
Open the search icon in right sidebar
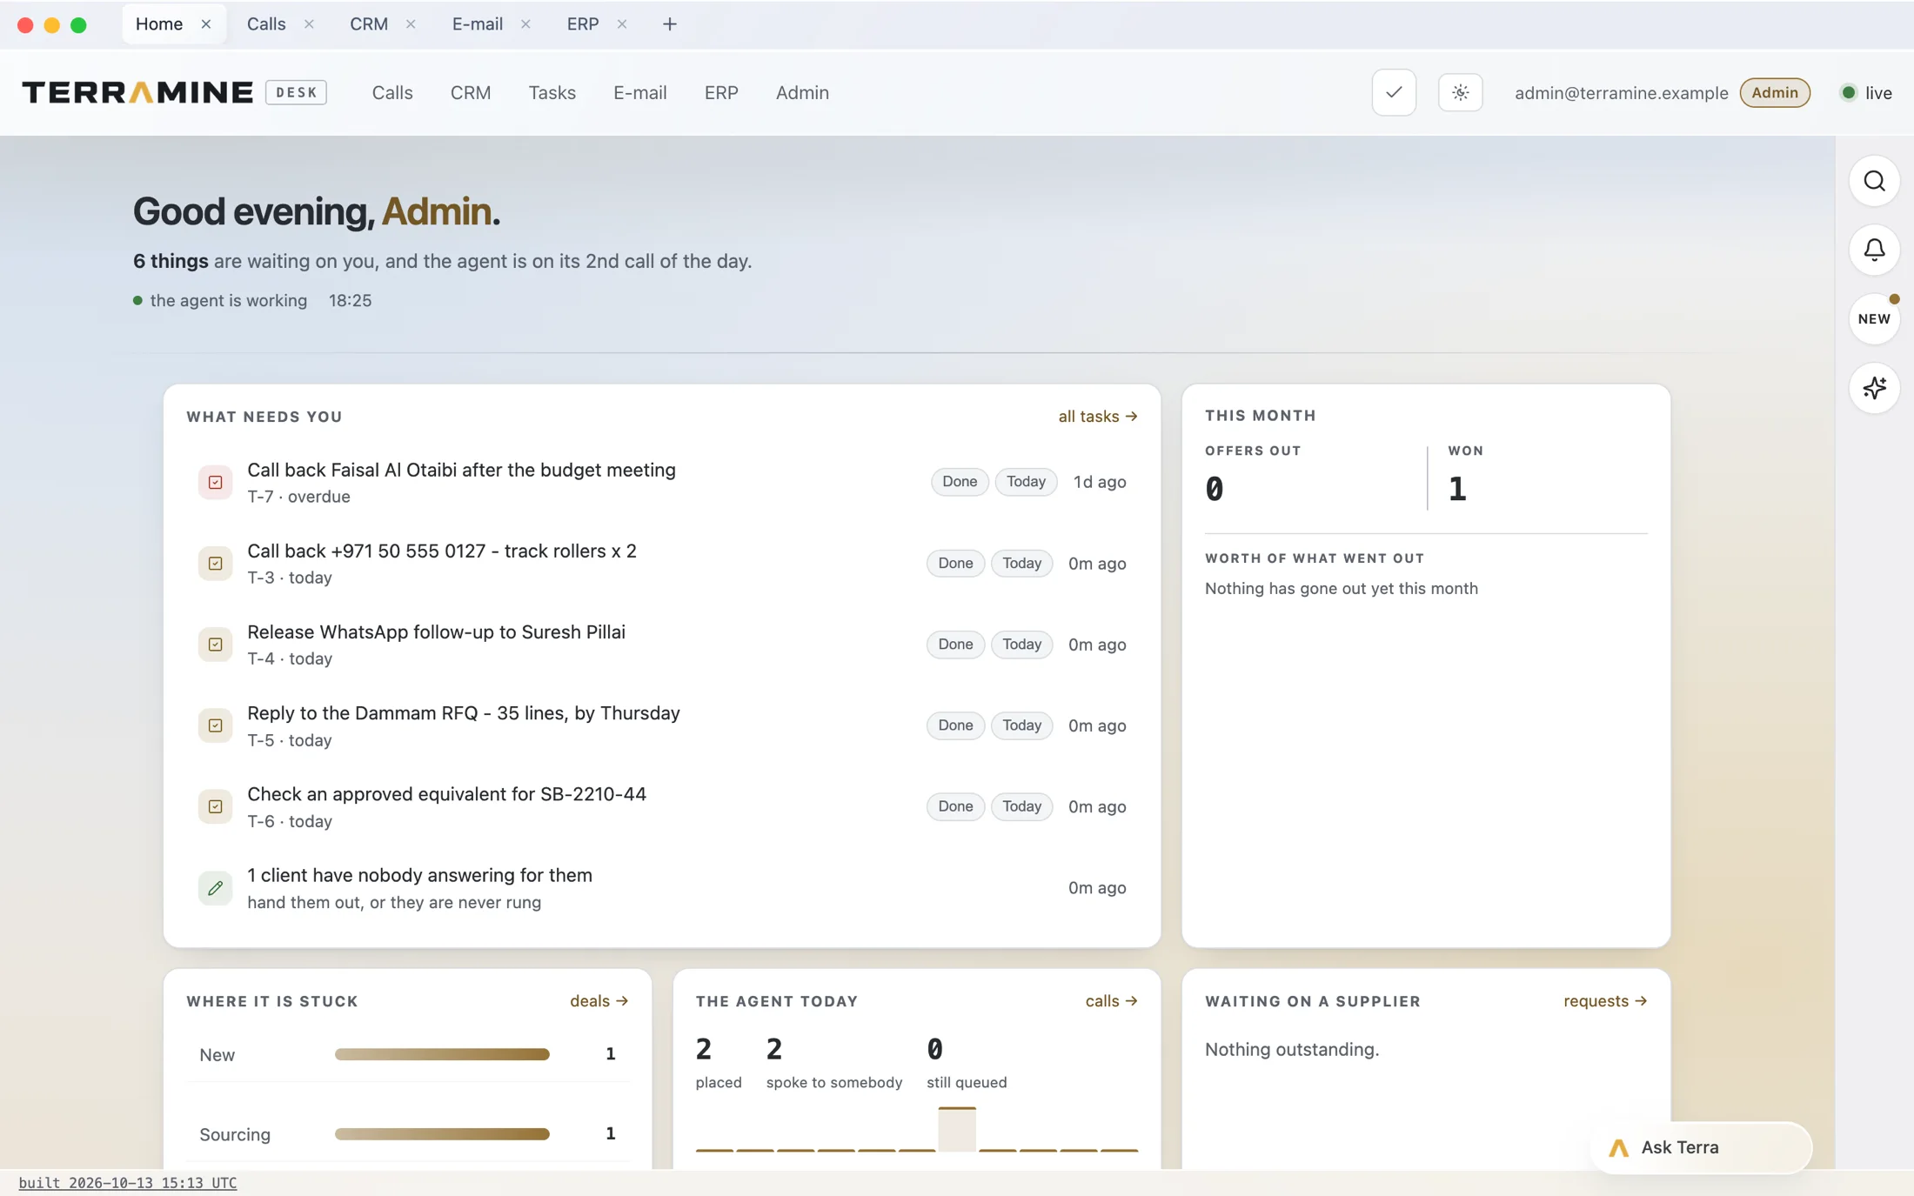pos(1874,181)
